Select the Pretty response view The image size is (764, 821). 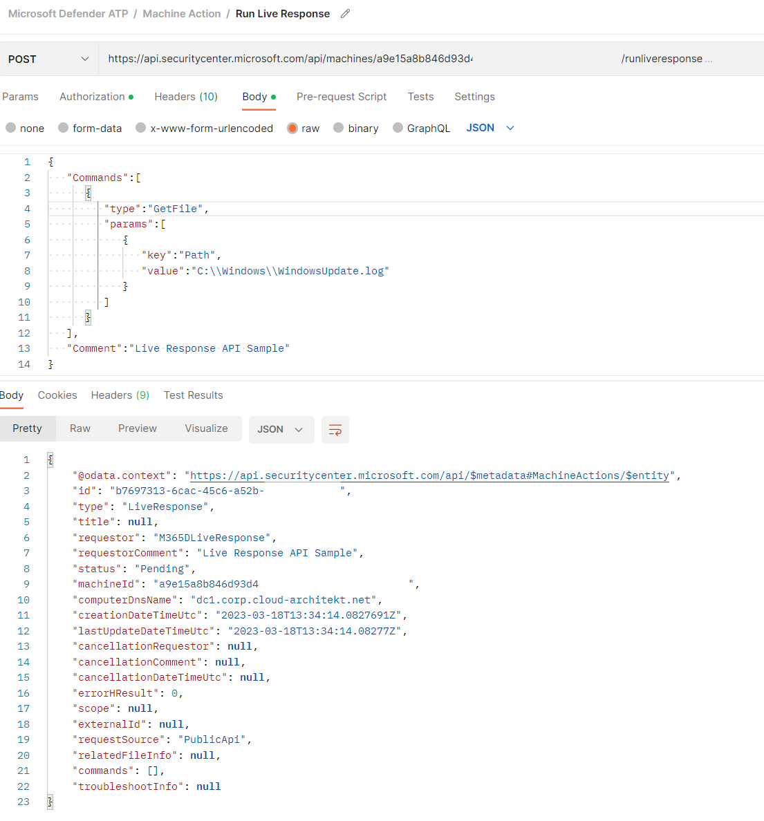pyautogui.click(x=27, y=429)
